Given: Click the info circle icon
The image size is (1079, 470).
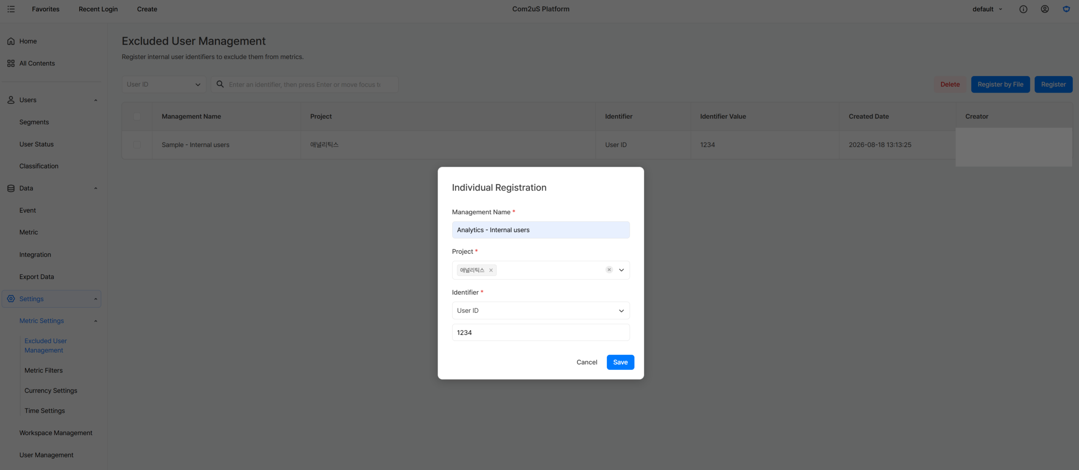Looking at the screenshot, I should pos(1023,9).
